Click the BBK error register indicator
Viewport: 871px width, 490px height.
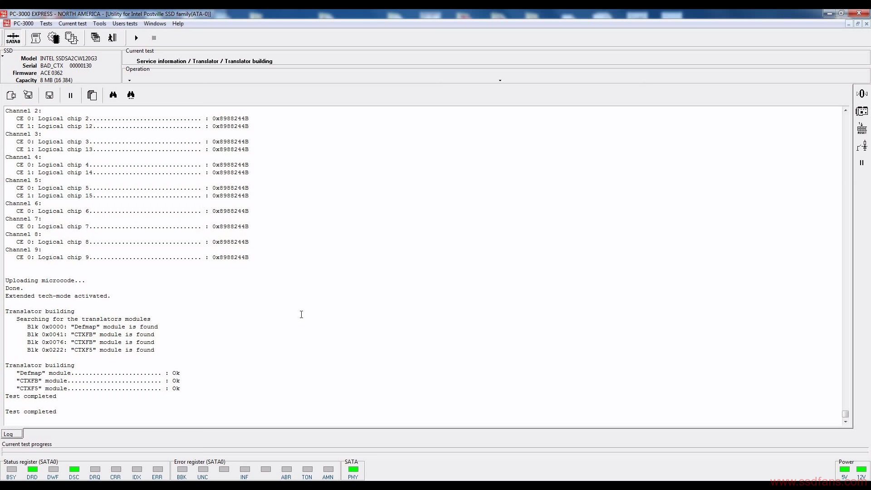pos(182,469)
